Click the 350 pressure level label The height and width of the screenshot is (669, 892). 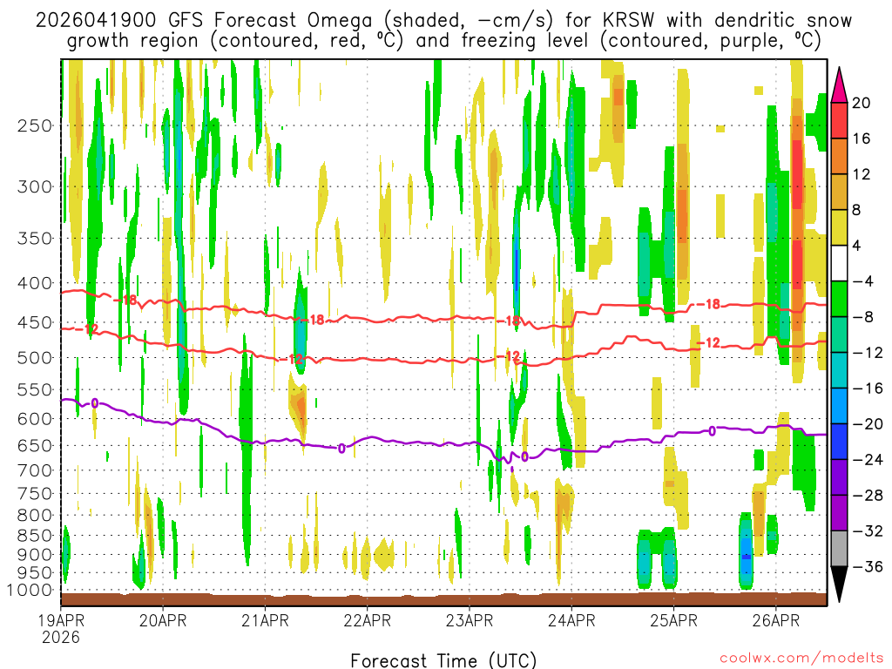coord(35,239)
